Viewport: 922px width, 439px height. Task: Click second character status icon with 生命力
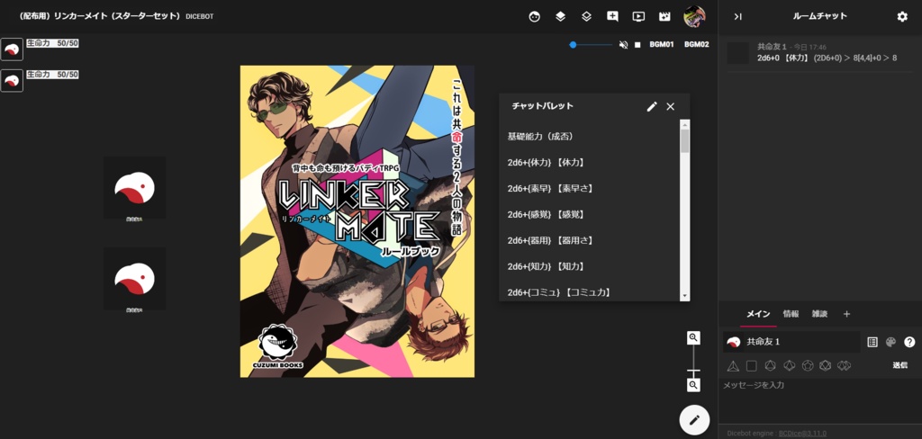point(12,80)
